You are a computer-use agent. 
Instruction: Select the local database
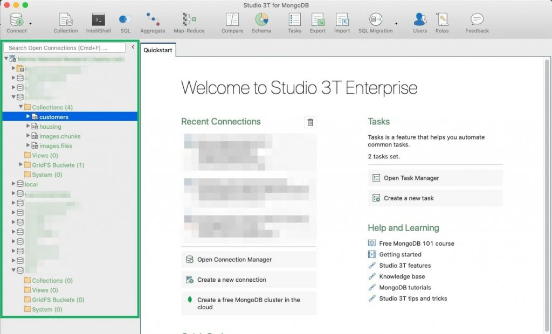tap(31, 184)
